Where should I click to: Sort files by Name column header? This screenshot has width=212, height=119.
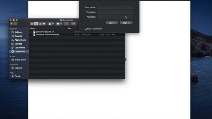tap(32, 28)
